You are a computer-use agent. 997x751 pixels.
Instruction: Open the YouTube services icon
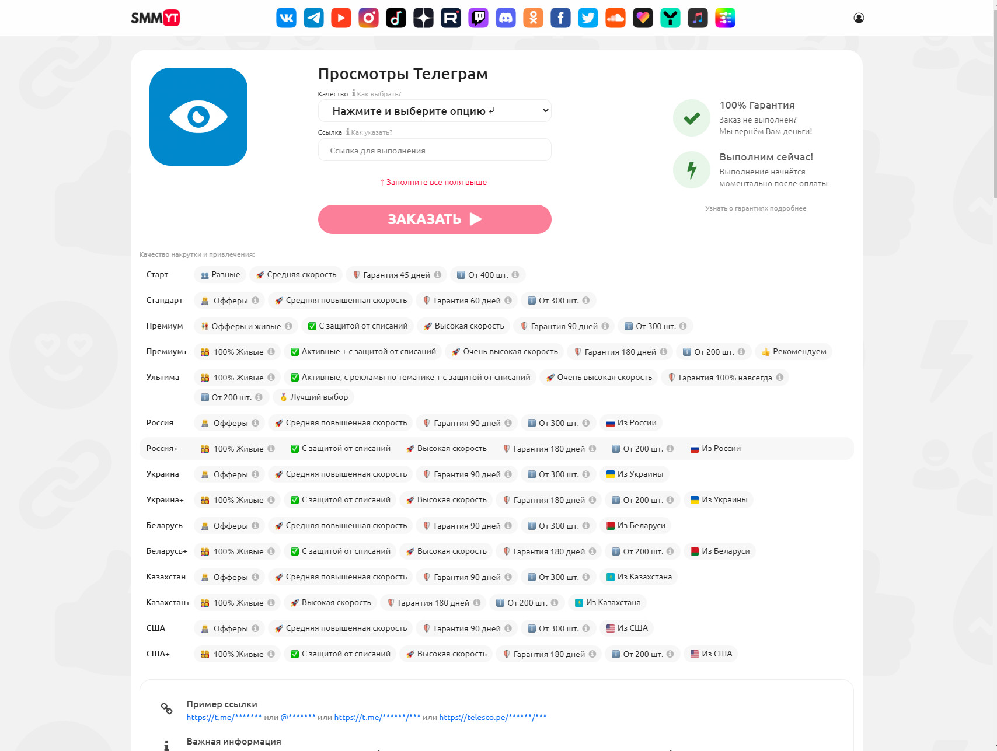(341, 18)
